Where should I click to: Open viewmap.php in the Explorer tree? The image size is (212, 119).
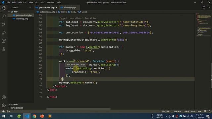pos(21,19)
